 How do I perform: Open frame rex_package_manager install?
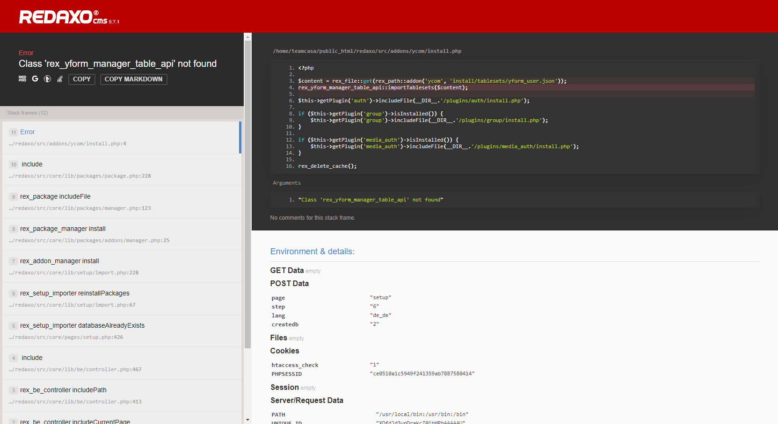(122, 234)
